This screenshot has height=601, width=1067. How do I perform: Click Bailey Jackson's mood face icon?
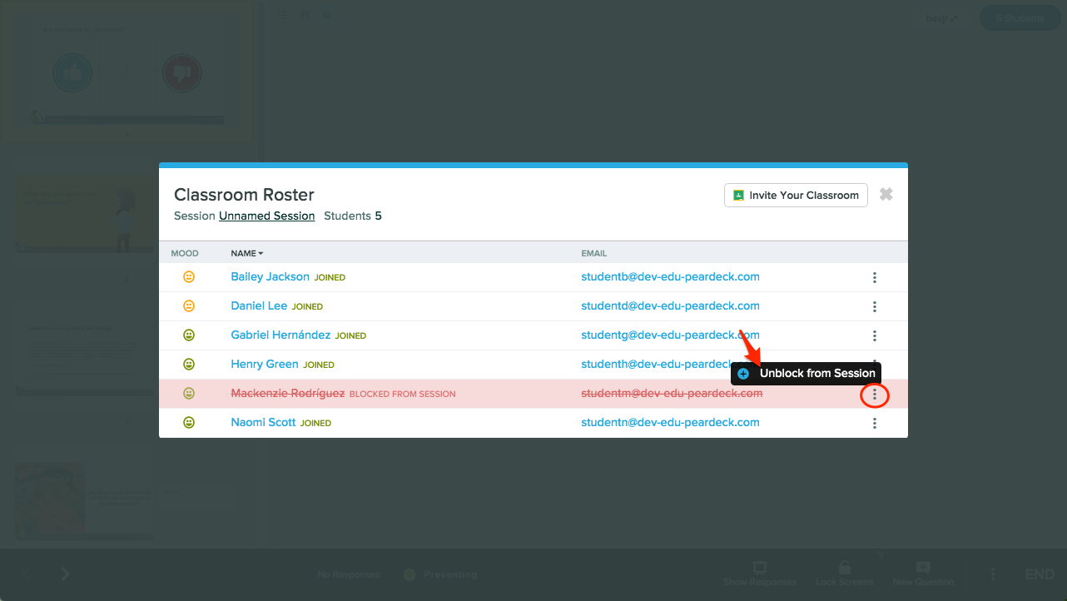click(189, 277)
